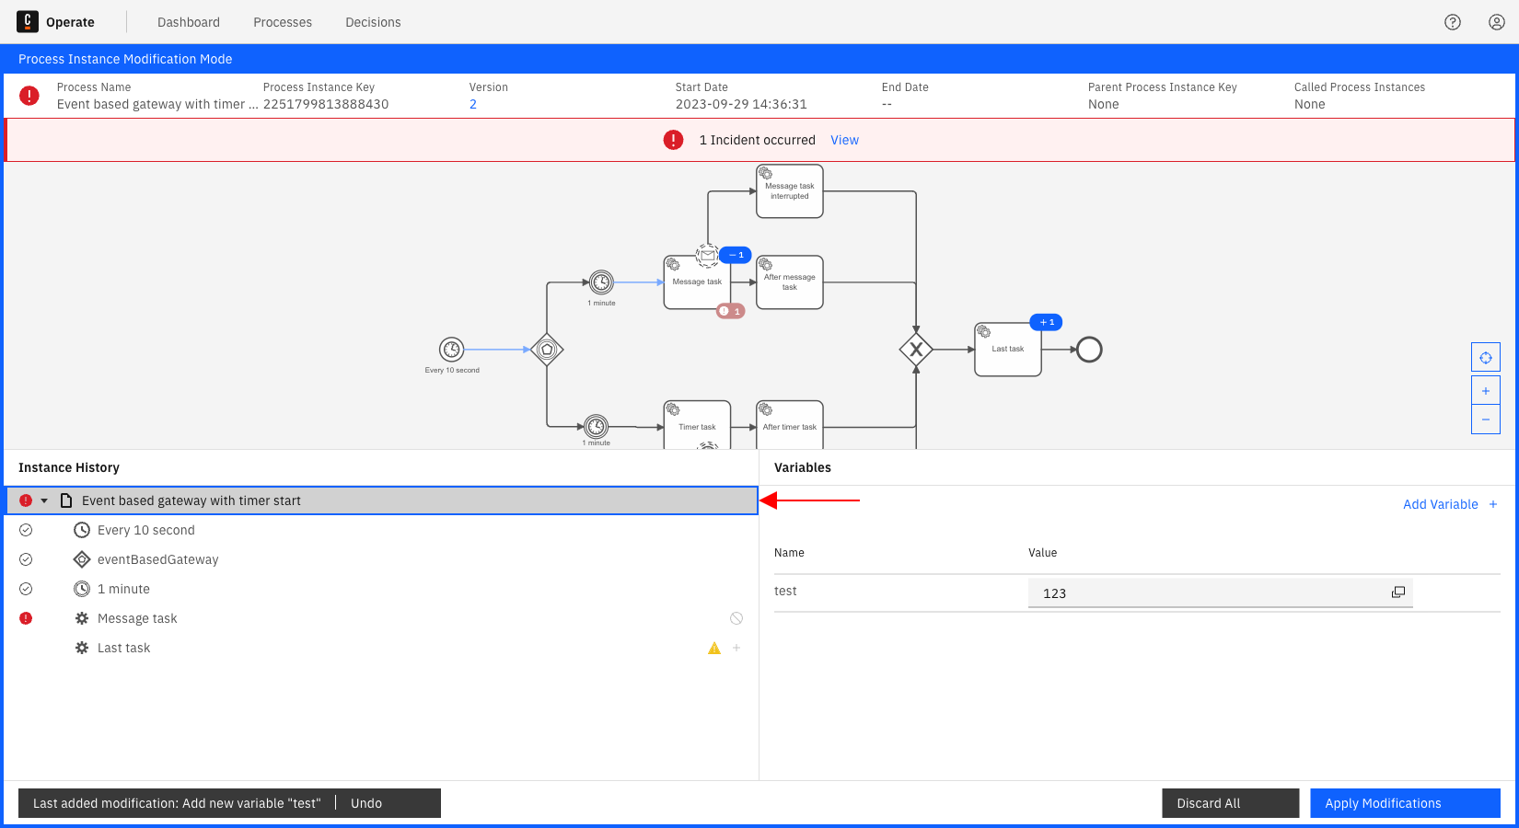The width and height of the screenshot is (1519, 828).
Task: Click the value field containing 123
Action: point(1197,592)
